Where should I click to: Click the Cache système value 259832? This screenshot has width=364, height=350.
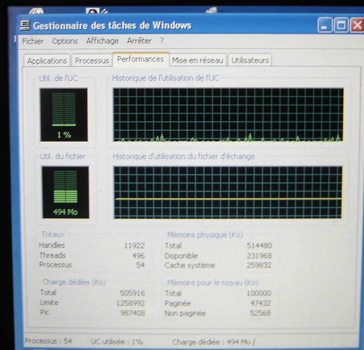pyautogui.click(x=259, y=265)
